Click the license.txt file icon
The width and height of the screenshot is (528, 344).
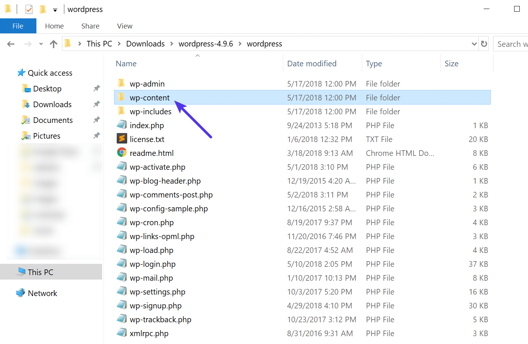(x=121, y=139)
